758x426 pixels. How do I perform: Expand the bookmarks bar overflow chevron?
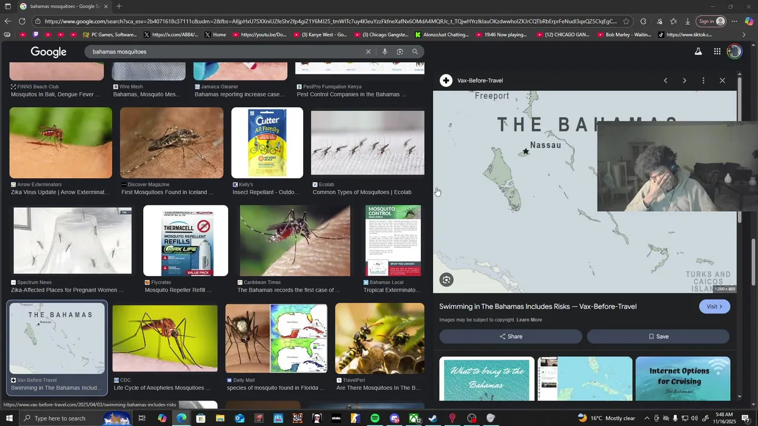[744, 35]
